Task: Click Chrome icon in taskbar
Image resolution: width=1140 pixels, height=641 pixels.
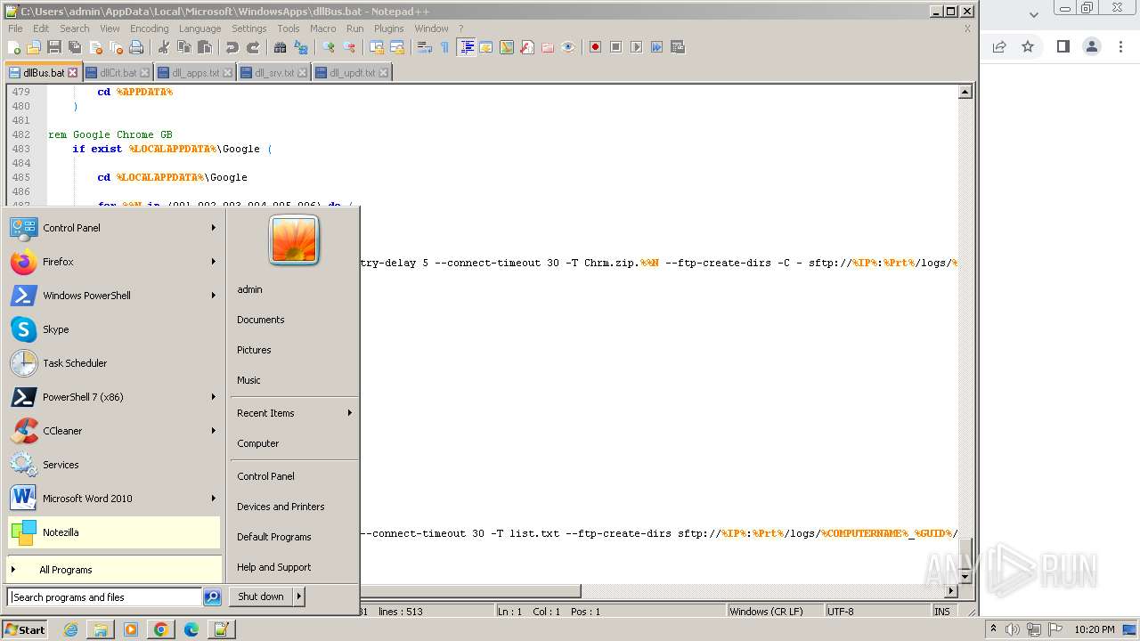Action: 160,629
